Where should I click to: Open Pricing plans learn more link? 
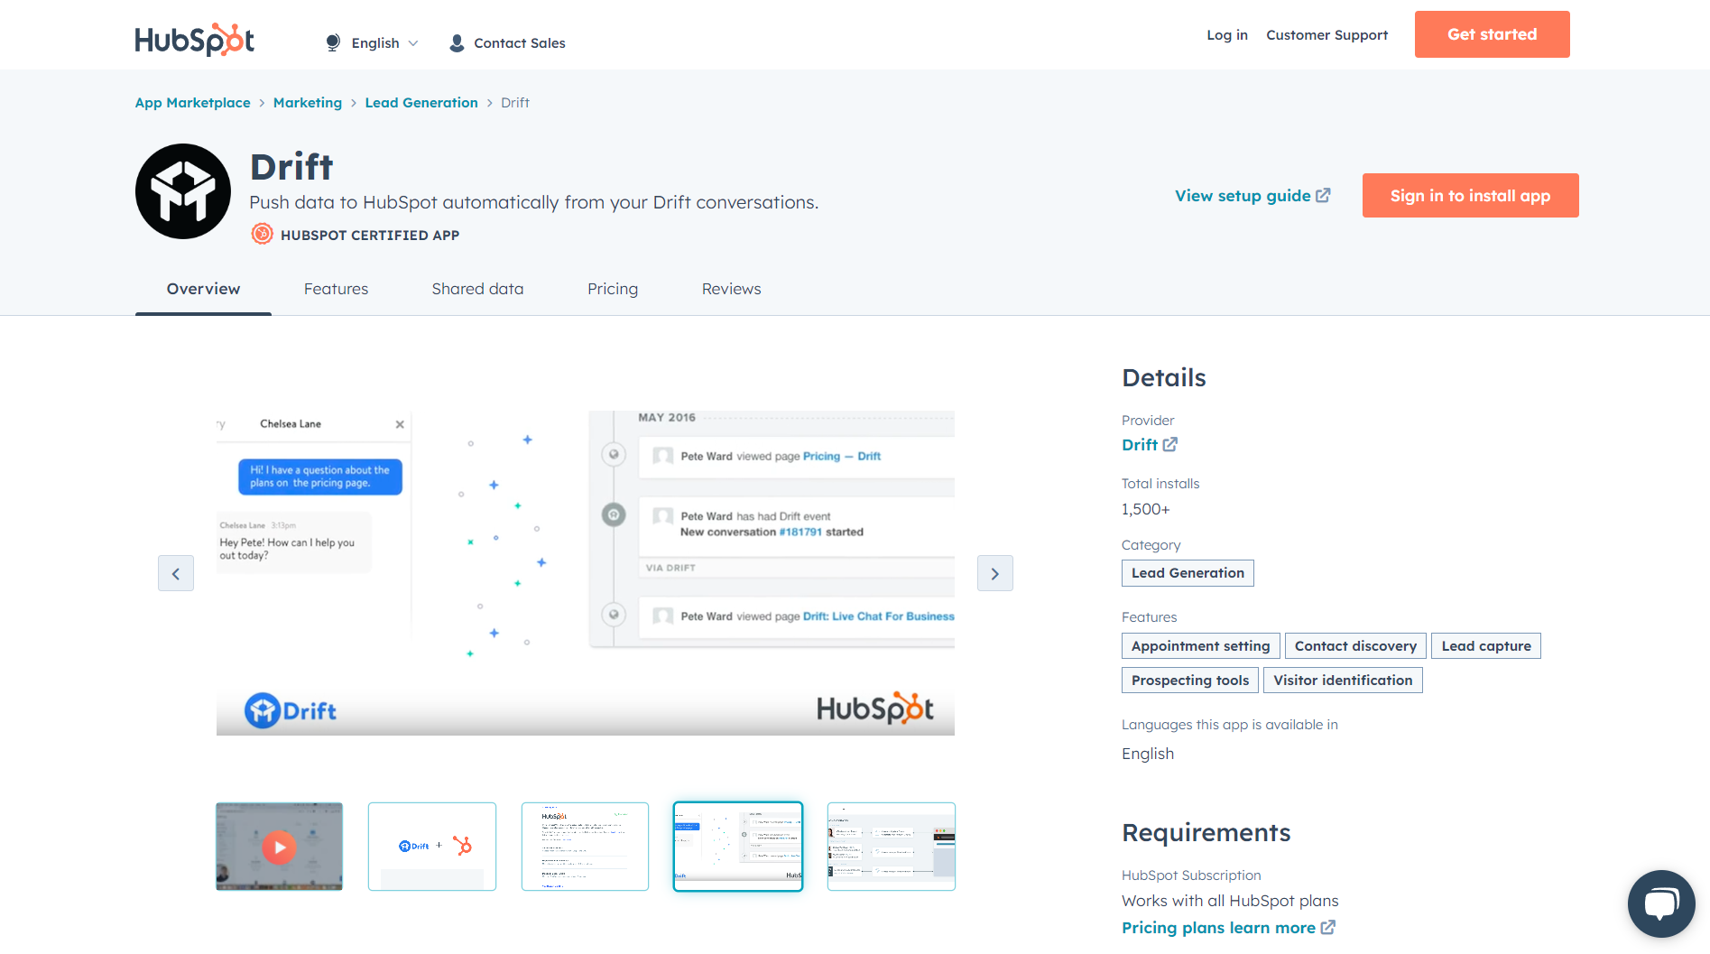point(1218,928)
